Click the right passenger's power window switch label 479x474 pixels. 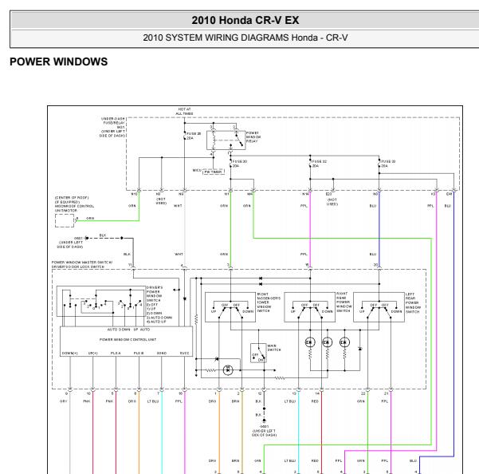pos(269,302)
